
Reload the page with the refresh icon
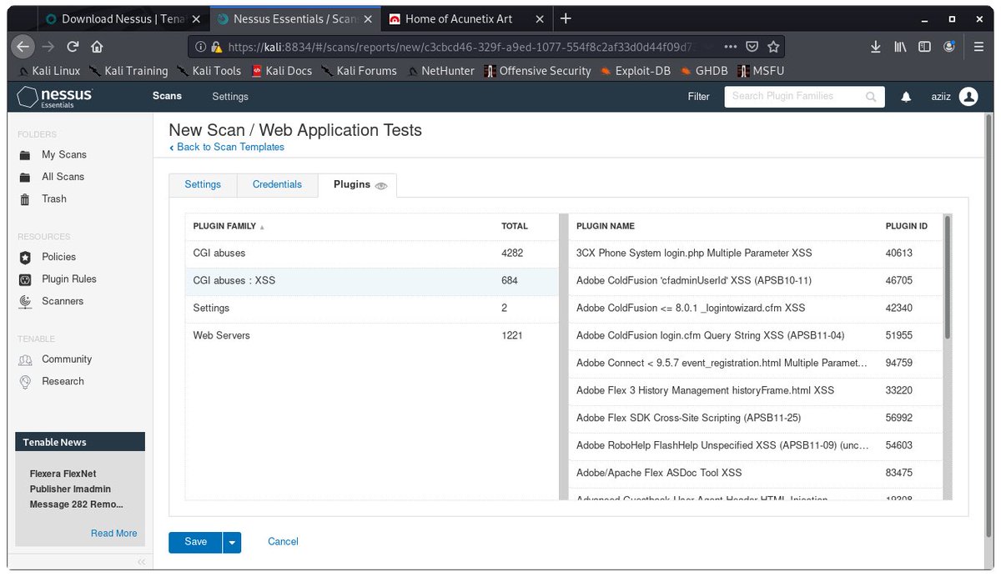[73, 47]
